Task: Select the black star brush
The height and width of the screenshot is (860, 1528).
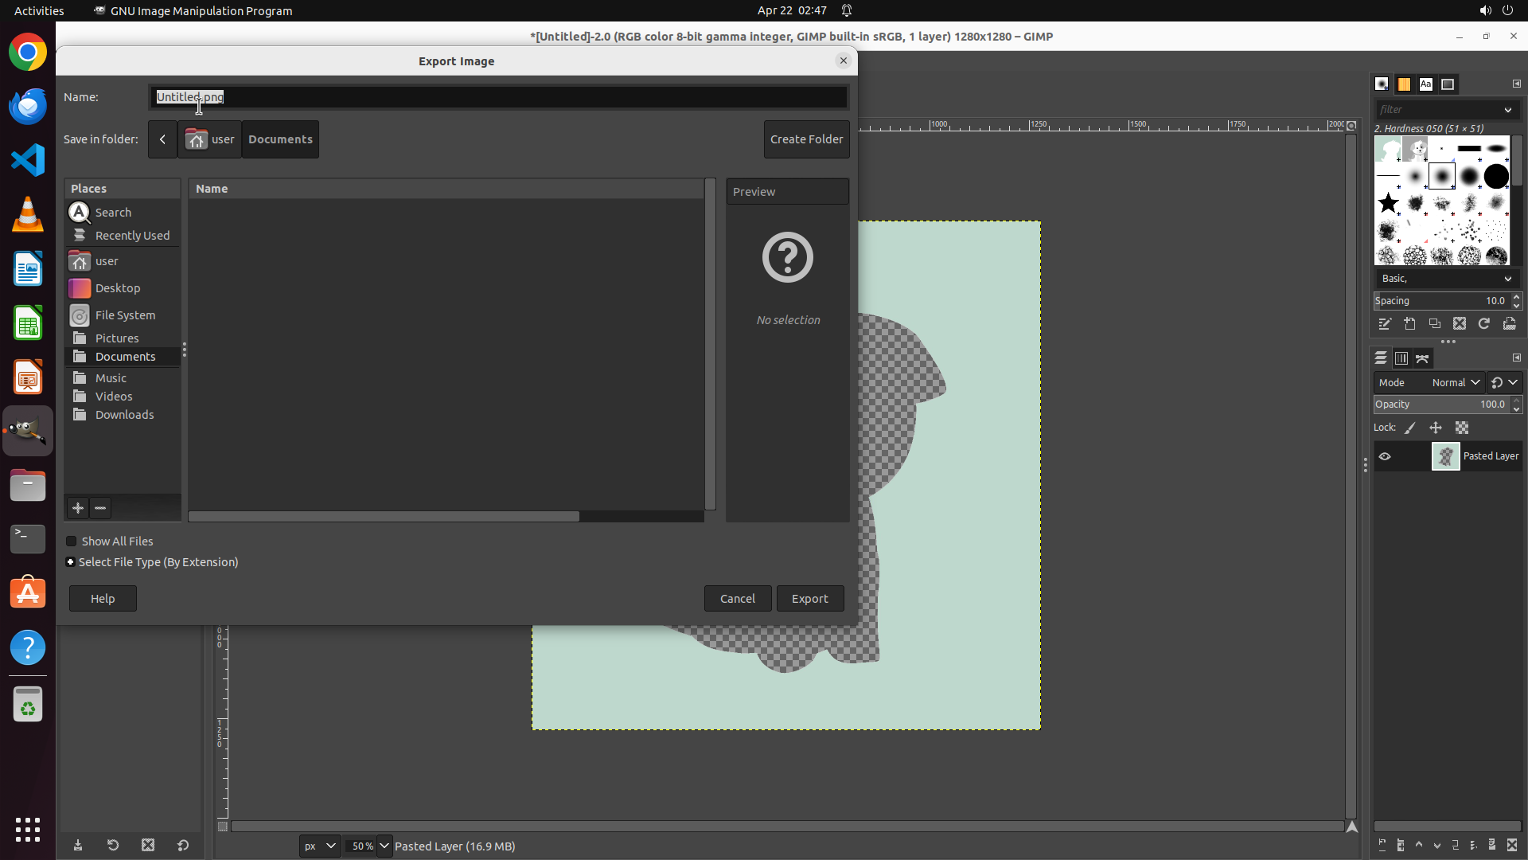Action: click(x=1389, y=203)
